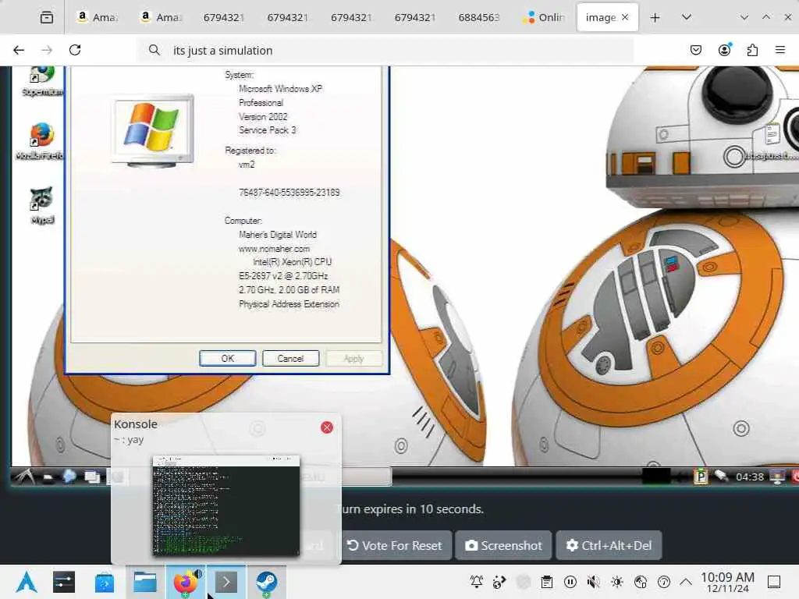
Task: Open the clipboard tray icon
Action: coord(547,581)
